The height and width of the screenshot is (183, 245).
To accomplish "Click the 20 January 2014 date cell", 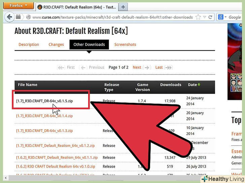I will [195, 116].
